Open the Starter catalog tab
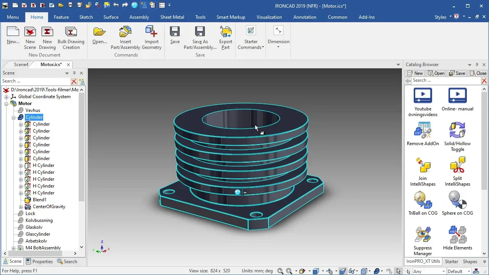The image size is (489, 275). [452, 262]
